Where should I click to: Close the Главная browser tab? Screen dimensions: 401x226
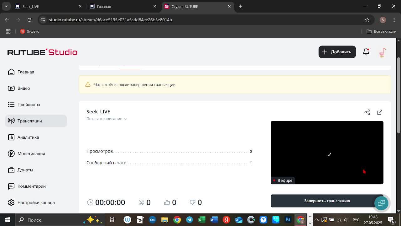click(155, 6)
